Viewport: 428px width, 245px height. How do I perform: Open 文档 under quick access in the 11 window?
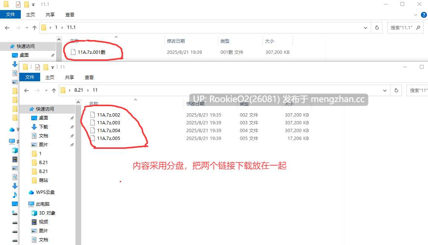44,136
